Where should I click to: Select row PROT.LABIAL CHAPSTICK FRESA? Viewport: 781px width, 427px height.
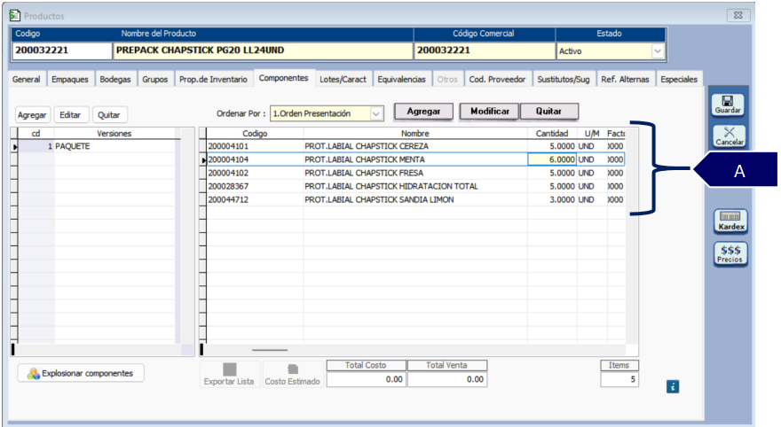click(415, 173)
